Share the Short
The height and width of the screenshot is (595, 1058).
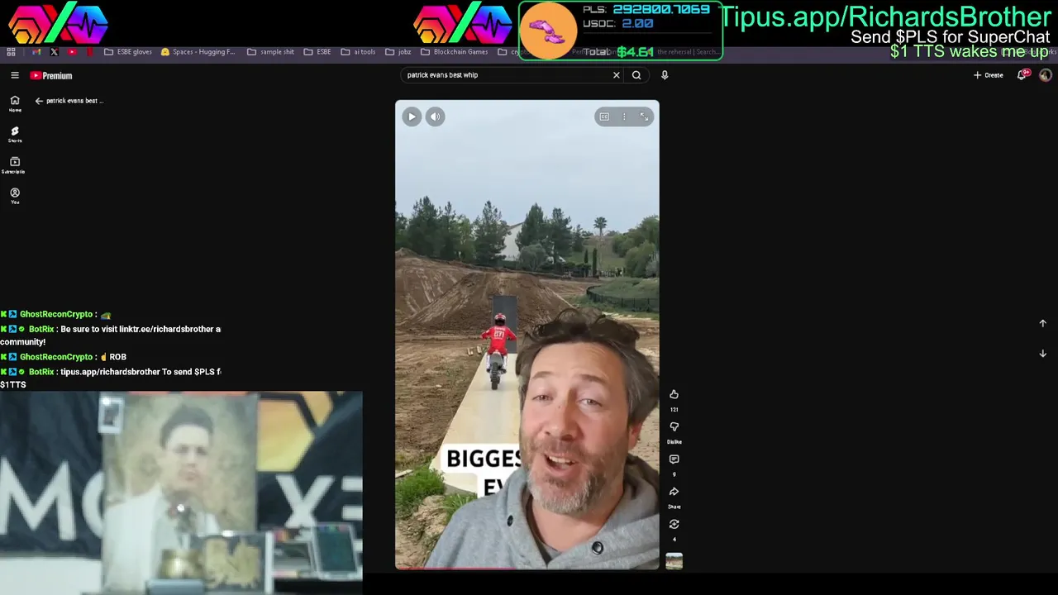pos(674,492)
